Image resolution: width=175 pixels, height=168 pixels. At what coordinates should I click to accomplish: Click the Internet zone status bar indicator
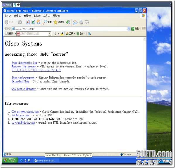point(126,154)
